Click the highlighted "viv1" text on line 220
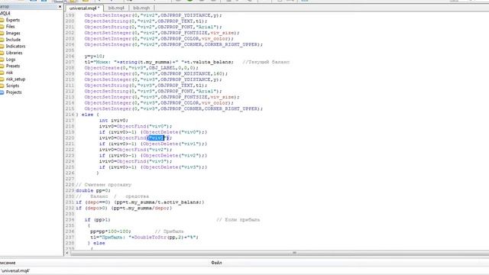The image size is (489, 275). pyautogui.click(x=156, y=137)
